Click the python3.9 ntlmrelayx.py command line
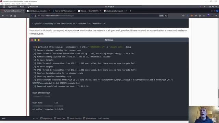219x123 pixels. [82, 47]
